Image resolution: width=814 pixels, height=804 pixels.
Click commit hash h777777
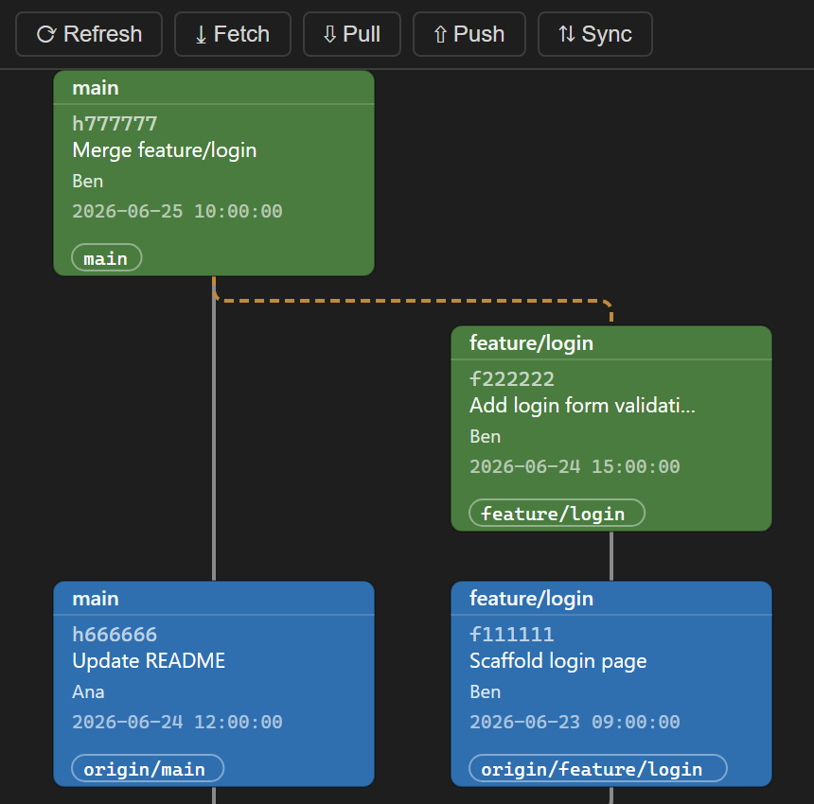(115, 124)
